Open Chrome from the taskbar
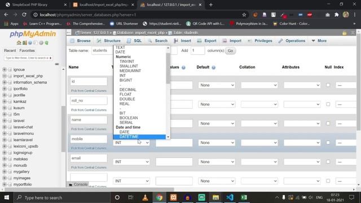 click(159, 197)
